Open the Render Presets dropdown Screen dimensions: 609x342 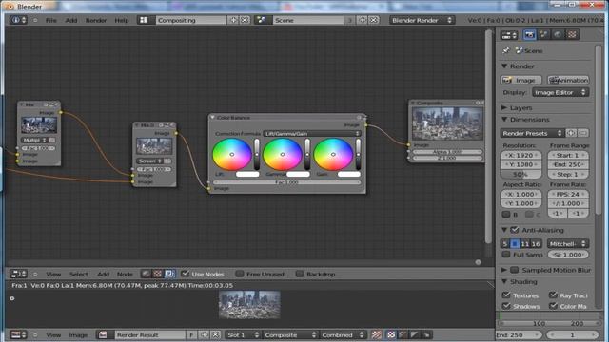(x=532, y=133)
